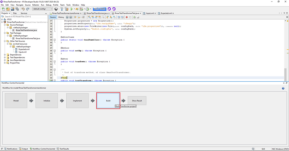Close the RmaxTestTransformer.java editor tab
The height and width of the screenshot is (151, 289).
(x=109, y=13)
